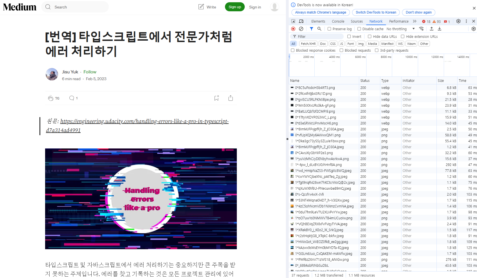
Task: Click the 18 errors counter icon
Action: click(x=426, y=21)
